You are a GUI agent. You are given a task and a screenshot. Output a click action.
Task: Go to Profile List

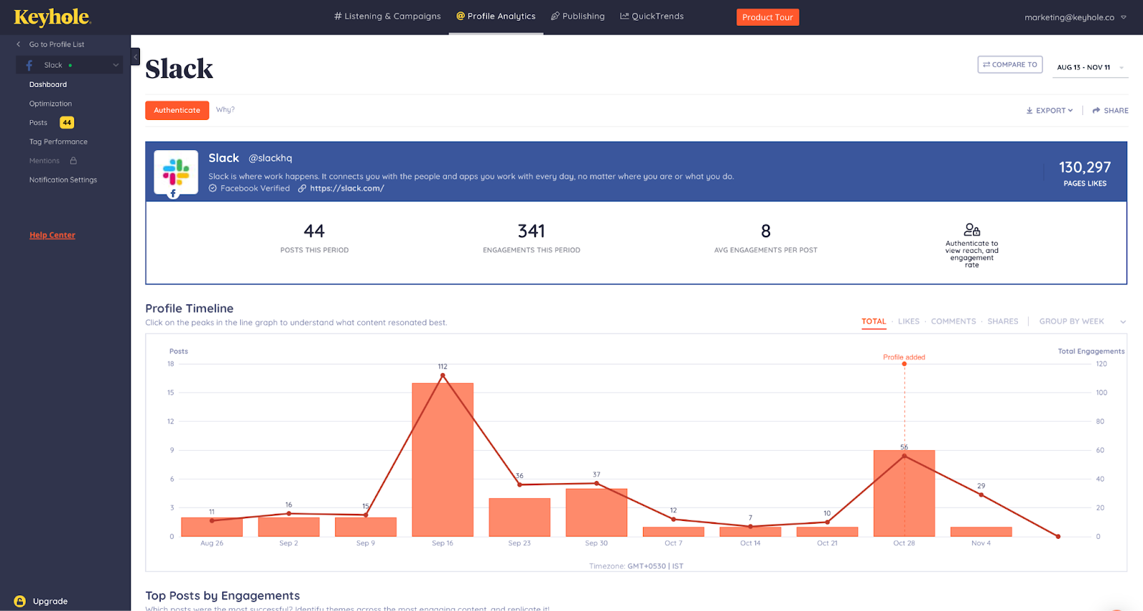point(56,44)
